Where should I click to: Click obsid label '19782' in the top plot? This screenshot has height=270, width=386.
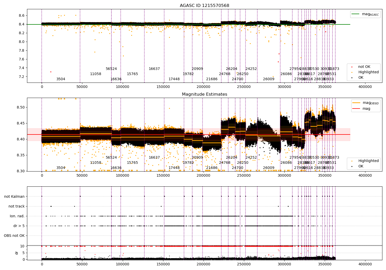point(188,74)
